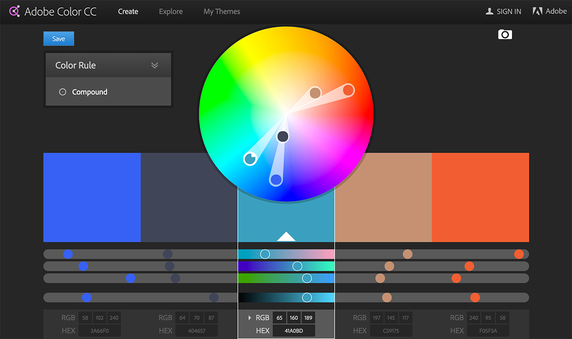572x339 pixels.
Task: Select Compound as the color rule
Action: click(89, 92)
